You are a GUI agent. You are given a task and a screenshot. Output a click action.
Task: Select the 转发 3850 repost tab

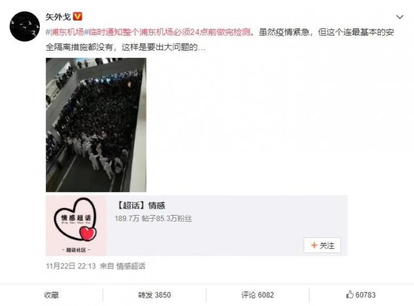pos(155,295)
